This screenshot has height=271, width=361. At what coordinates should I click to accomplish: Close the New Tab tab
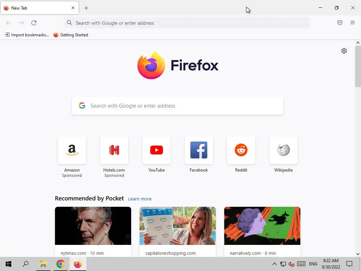coord(73,8)
